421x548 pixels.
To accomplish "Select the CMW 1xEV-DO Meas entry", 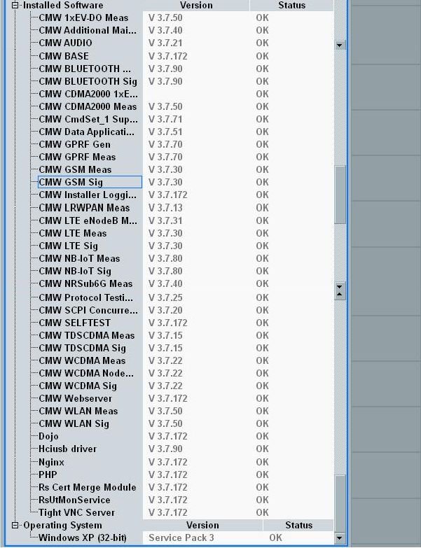I will [x=83, y=17].
